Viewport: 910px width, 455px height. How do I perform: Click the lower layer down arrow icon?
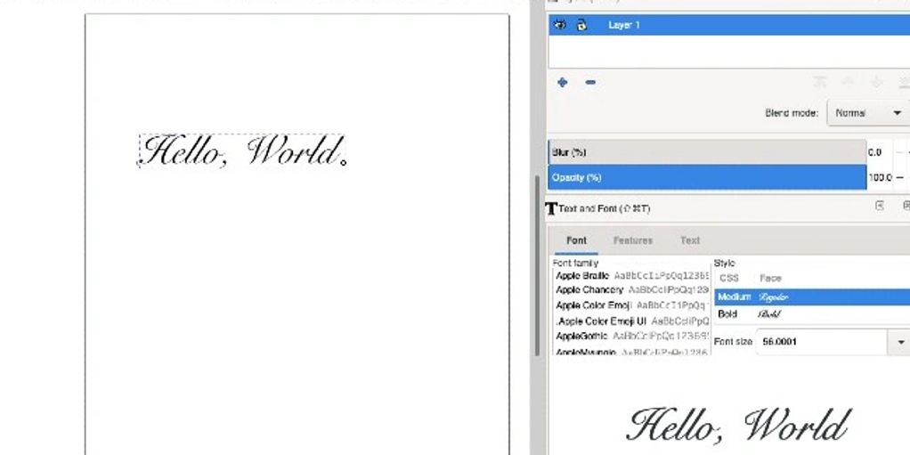877,82
